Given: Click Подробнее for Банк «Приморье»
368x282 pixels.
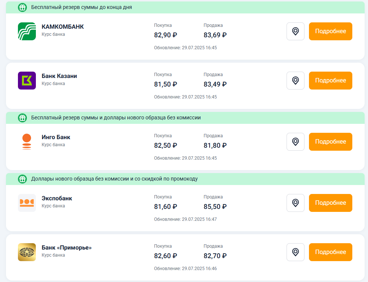Looking at the screenshot, I should 330,252.
